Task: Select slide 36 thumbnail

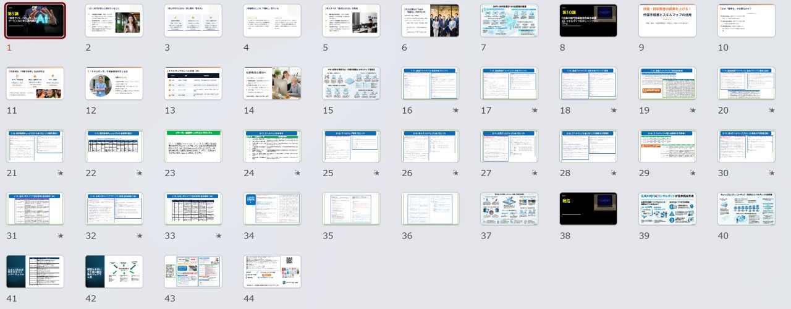Action: click(x=431, y=209)
